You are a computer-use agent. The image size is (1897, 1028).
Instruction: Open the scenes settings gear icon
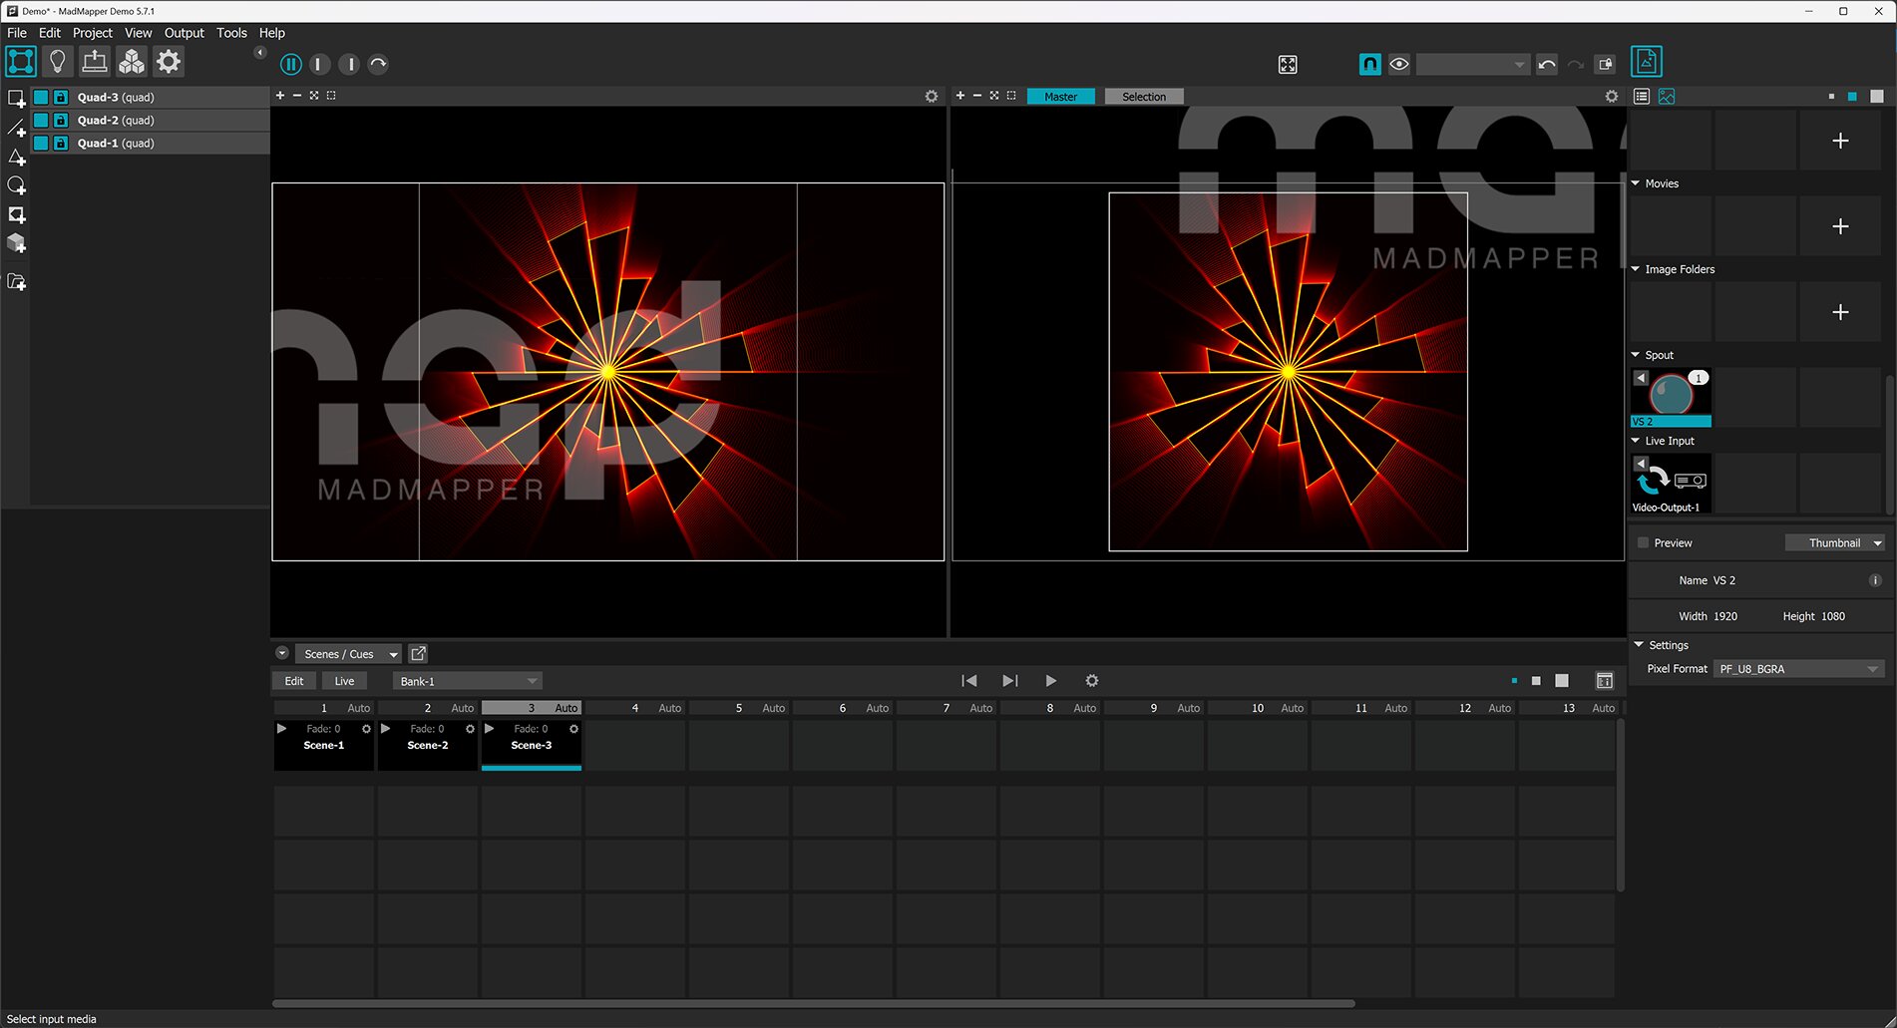(x=1092, y=681)
